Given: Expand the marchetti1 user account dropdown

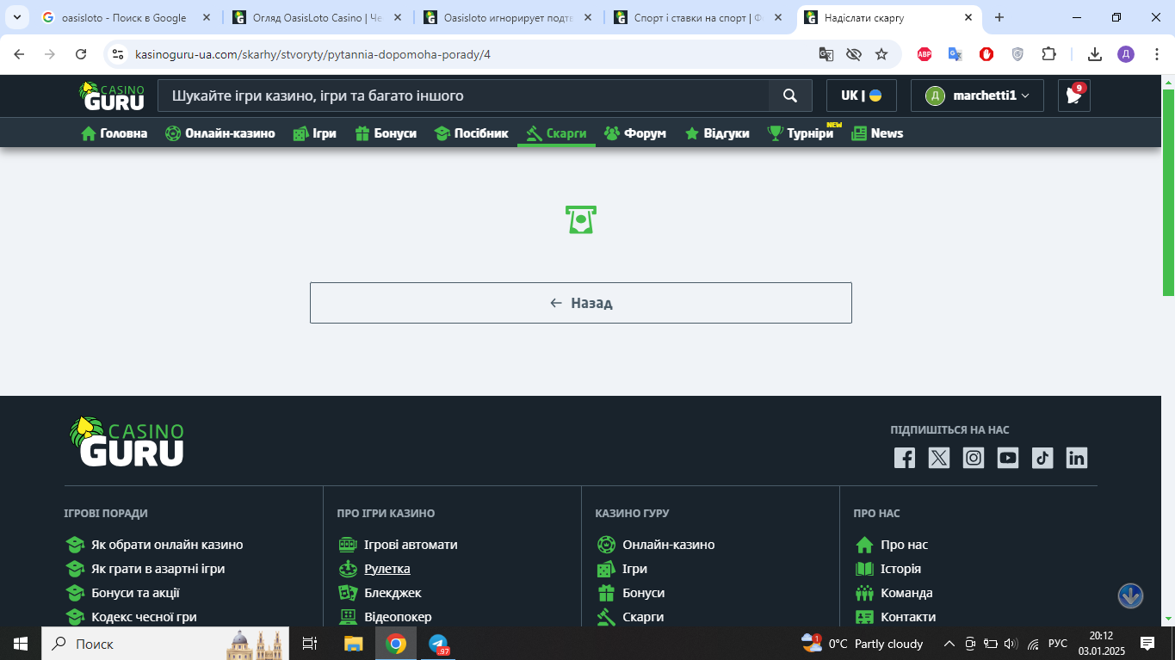Looking at the screenshot, I should coord(977,96).
